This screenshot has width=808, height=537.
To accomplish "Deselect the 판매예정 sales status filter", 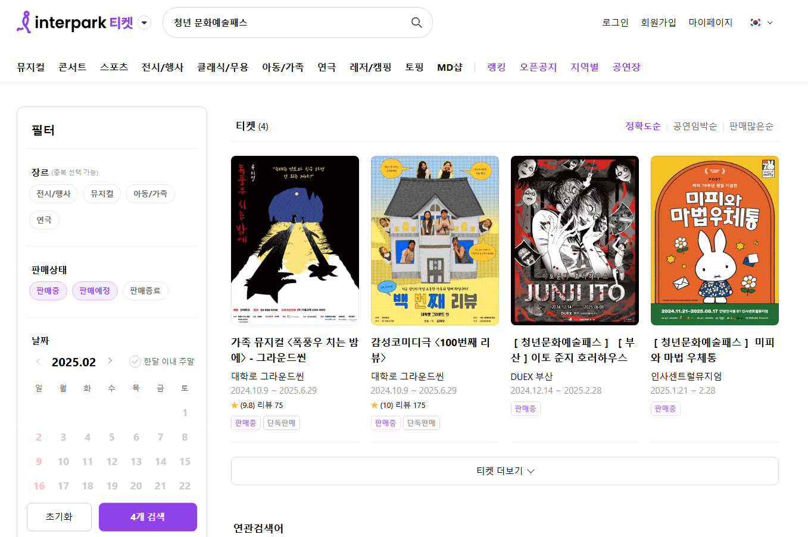I will tap(95, 291).
